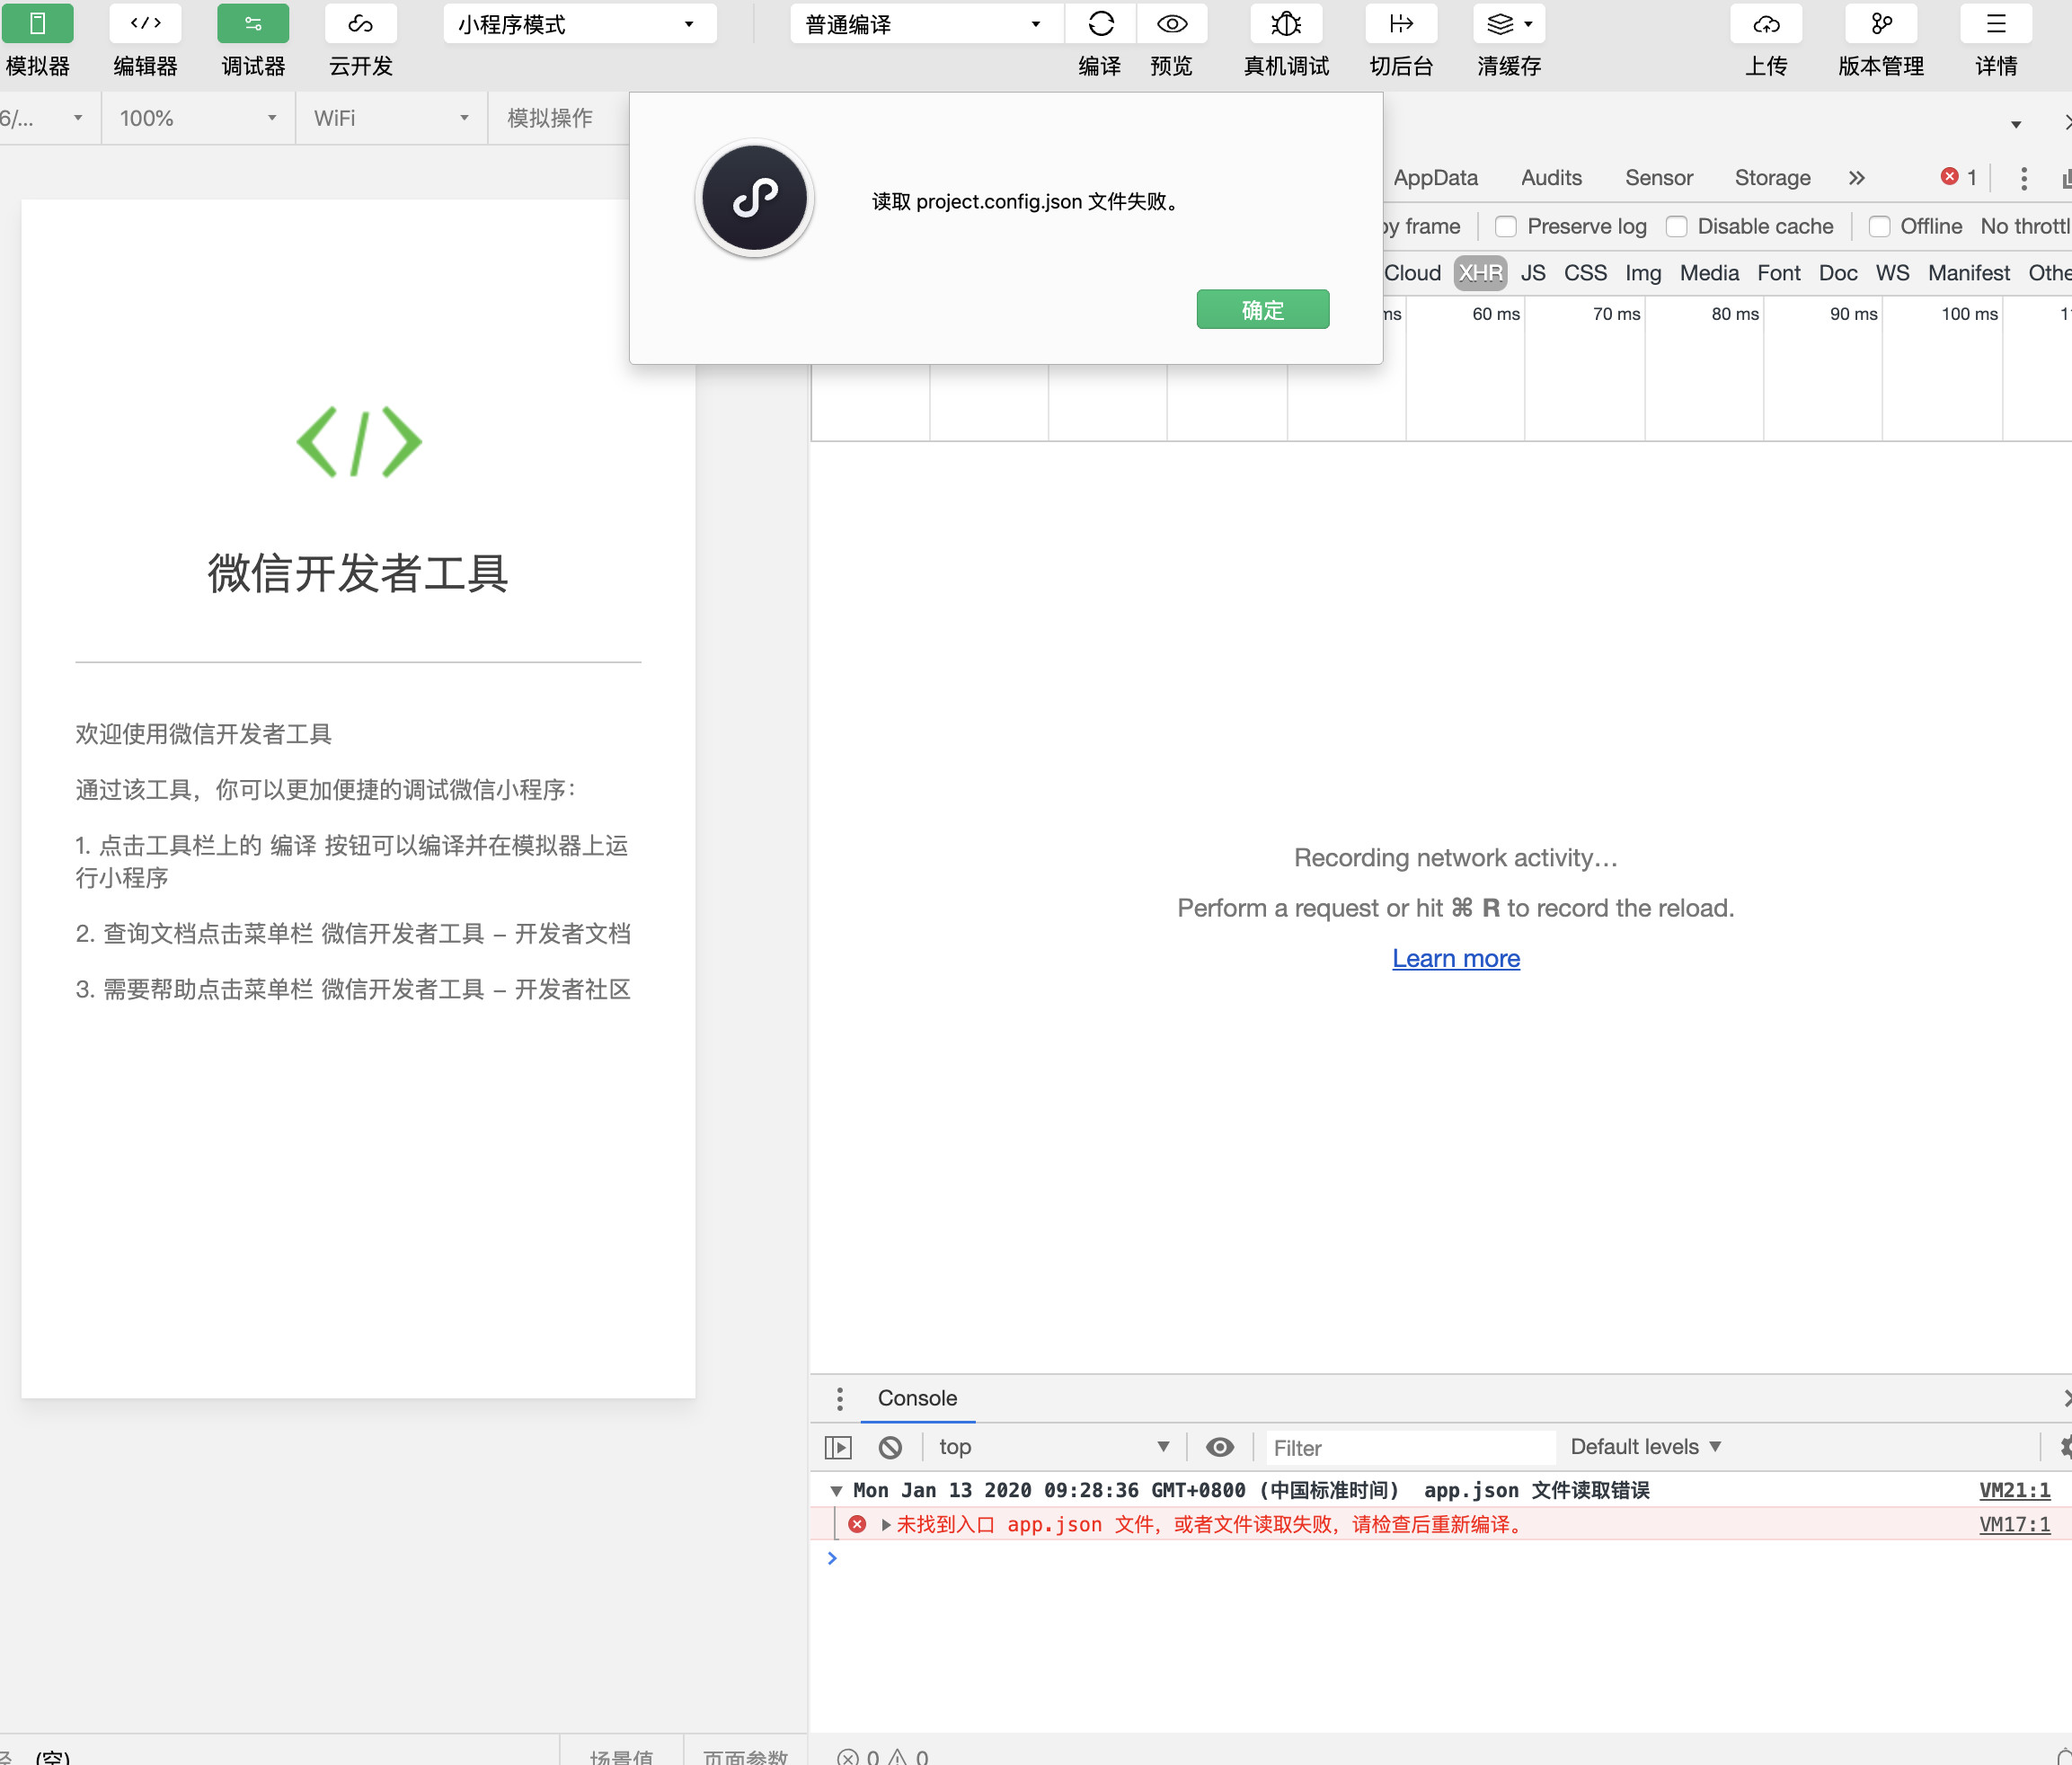Viewport: 2072px width, 1765px height.
Task: Start real device debugging (真机调试)
Action: [1286, 23]
